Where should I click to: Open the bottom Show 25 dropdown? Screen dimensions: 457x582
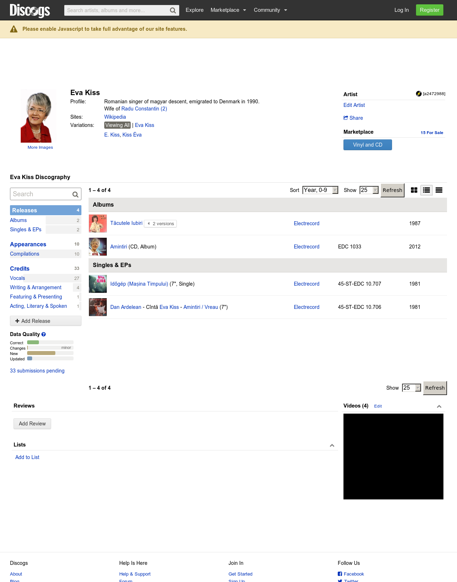coord(412,388)
